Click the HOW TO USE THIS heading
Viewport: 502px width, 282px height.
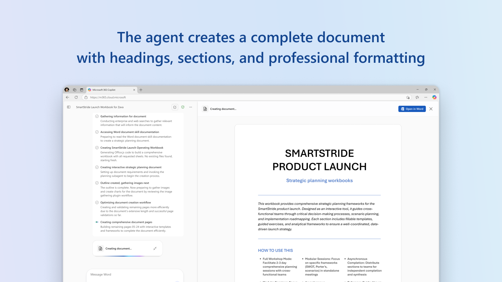tap(276, 250)
